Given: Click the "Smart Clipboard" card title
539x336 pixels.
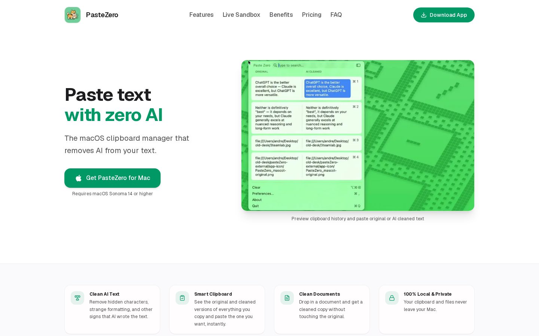Looking at the screenshot, I should click(x=213, y=294).
